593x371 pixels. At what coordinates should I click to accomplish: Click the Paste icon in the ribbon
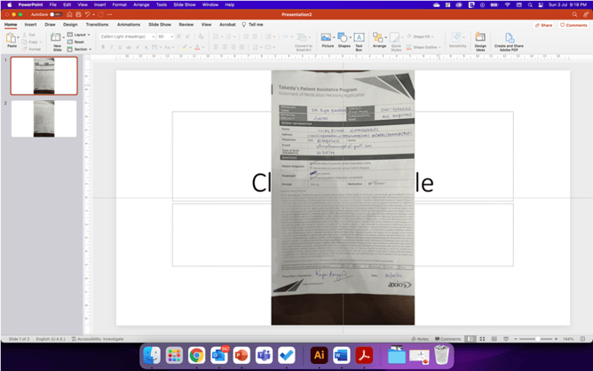[x=12, y=40]
